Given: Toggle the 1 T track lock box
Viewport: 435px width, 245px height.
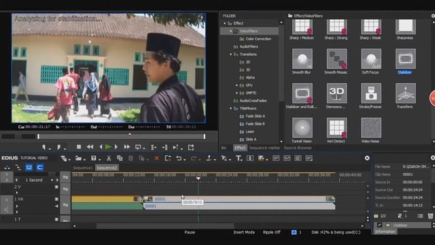Looking at the screenshot, I should [x=56, y=219].
